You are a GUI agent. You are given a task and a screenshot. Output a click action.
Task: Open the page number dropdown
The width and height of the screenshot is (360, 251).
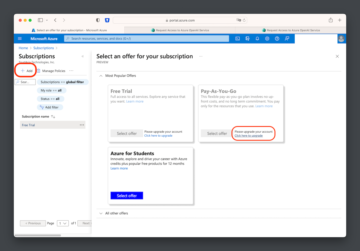(x=63, y=223)
